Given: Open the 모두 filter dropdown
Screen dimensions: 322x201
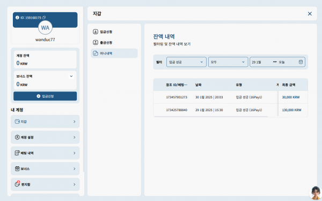Looking at the screenshot, I should click(x=228, y=62).
